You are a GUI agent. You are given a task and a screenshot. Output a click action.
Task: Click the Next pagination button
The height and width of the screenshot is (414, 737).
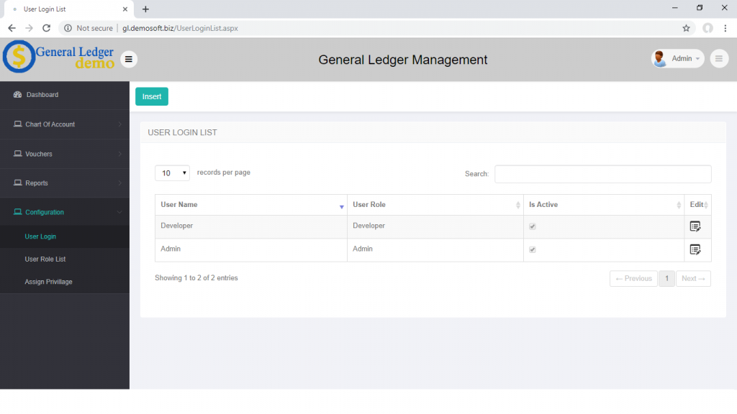pyautogui.click(x=693, y=279)
